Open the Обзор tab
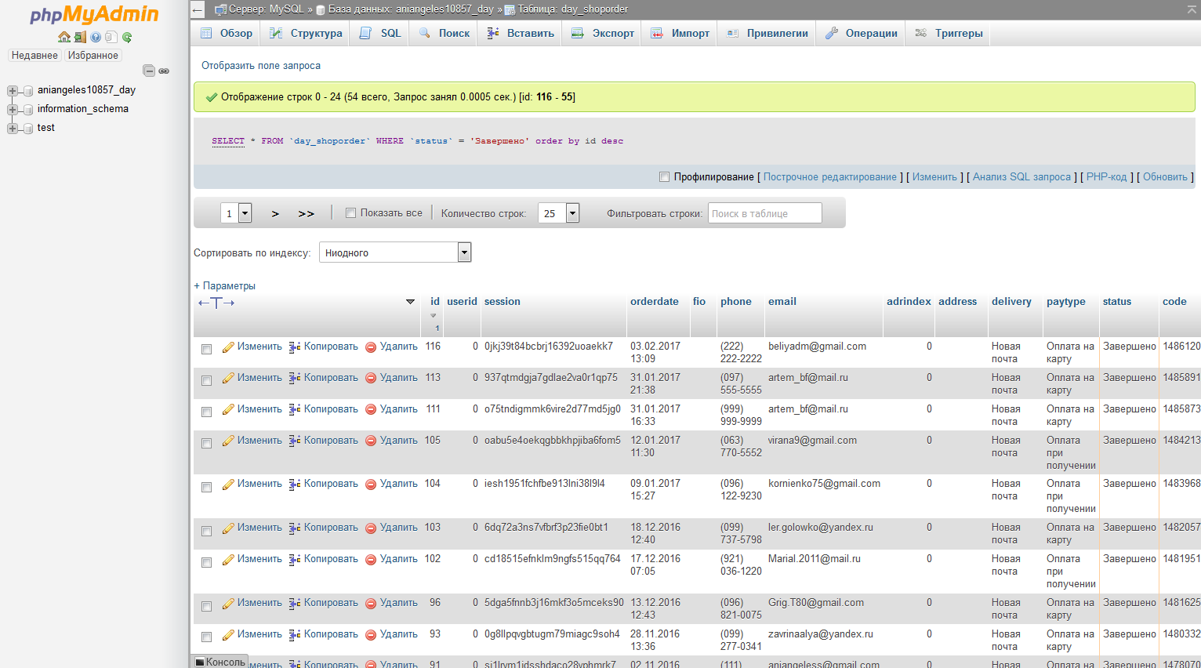Screen dimensions: 1201x668 [x=226, y=33]
